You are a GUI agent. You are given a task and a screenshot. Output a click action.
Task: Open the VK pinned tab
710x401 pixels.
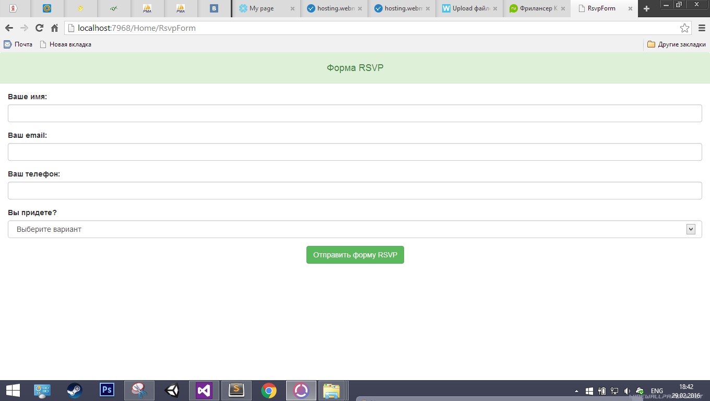click(x=214, y=8)
